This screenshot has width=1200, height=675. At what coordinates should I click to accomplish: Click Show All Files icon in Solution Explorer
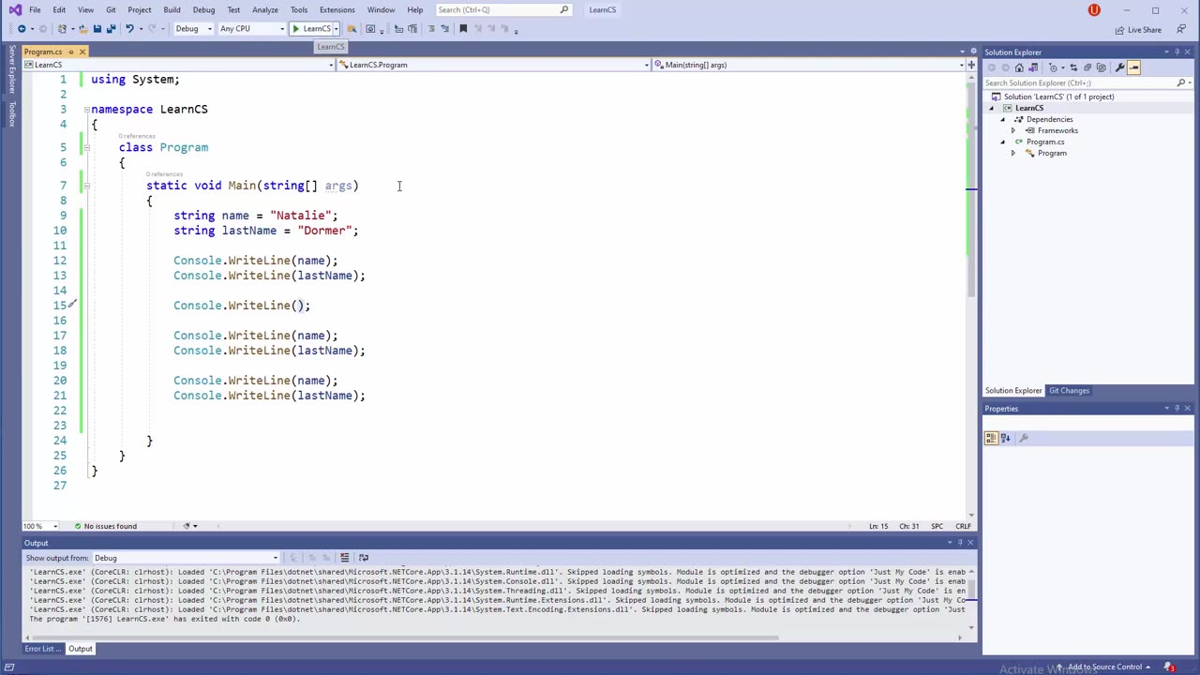coord(1101,67)
